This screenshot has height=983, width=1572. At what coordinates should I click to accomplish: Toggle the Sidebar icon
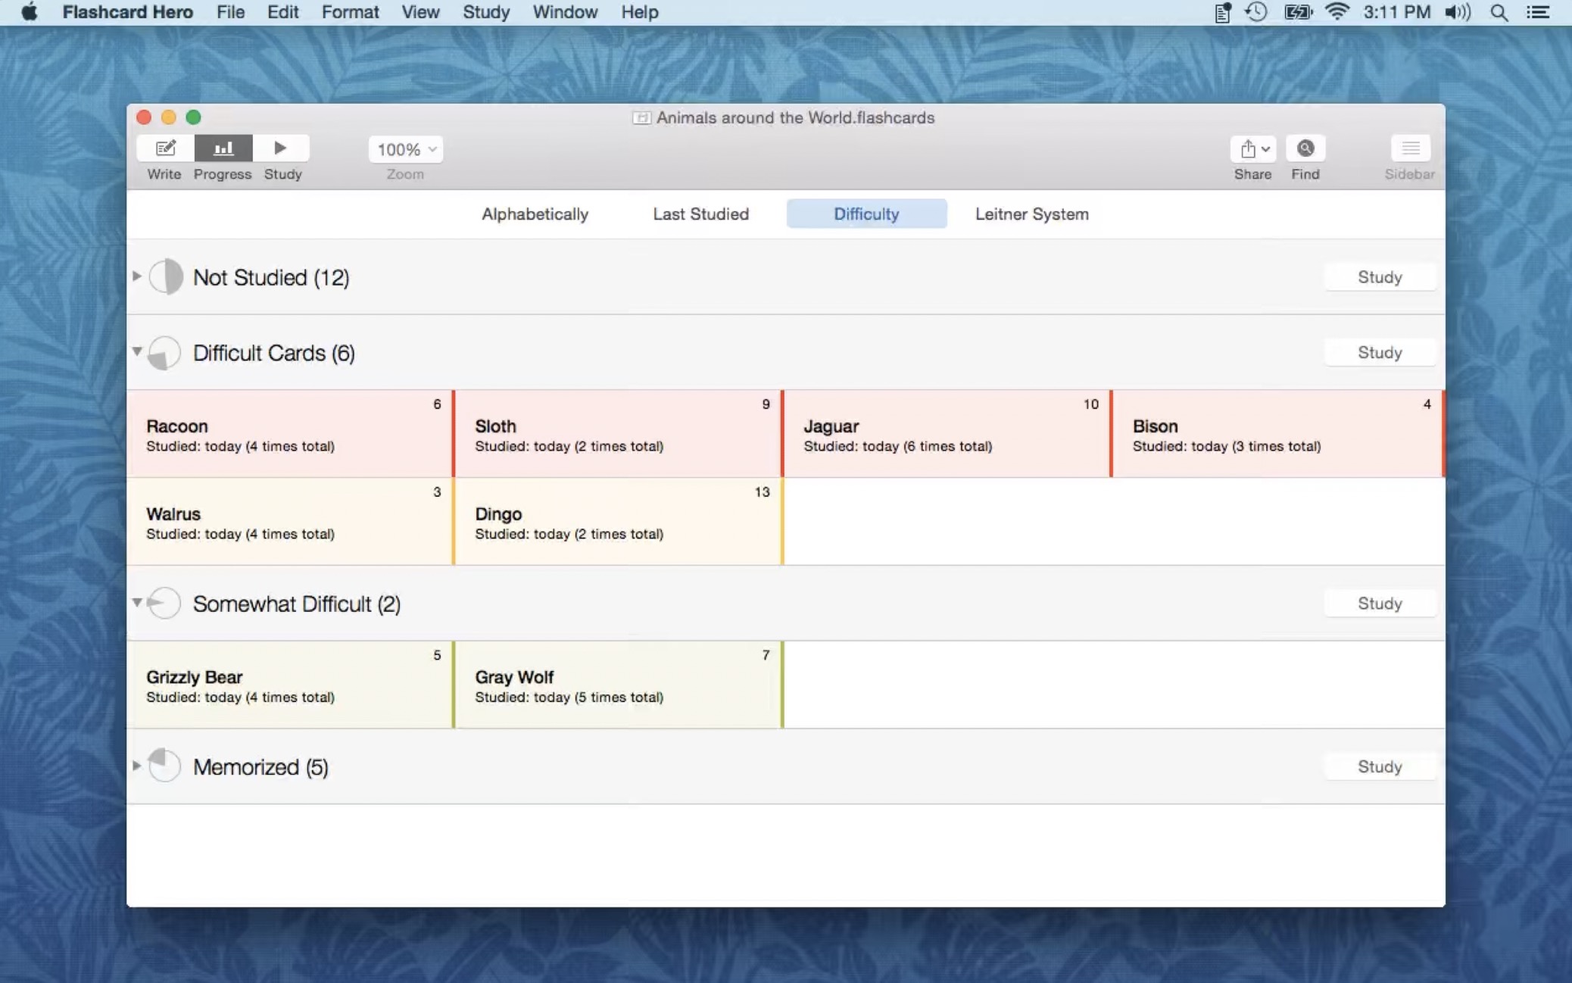point(1409,148)
